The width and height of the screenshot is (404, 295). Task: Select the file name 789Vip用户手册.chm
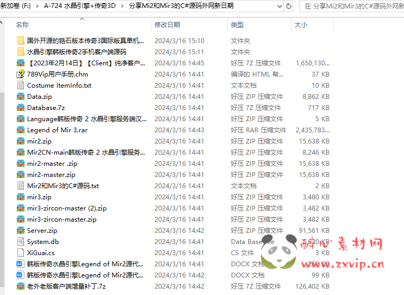pos(57,74)
